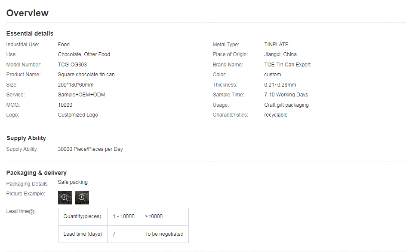Click the Lead time (days) row header
Screen dimensions: 406x252
coord(82,234)
